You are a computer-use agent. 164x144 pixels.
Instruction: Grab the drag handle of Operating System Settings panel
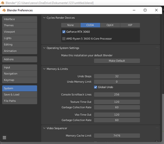pos(157,48)
